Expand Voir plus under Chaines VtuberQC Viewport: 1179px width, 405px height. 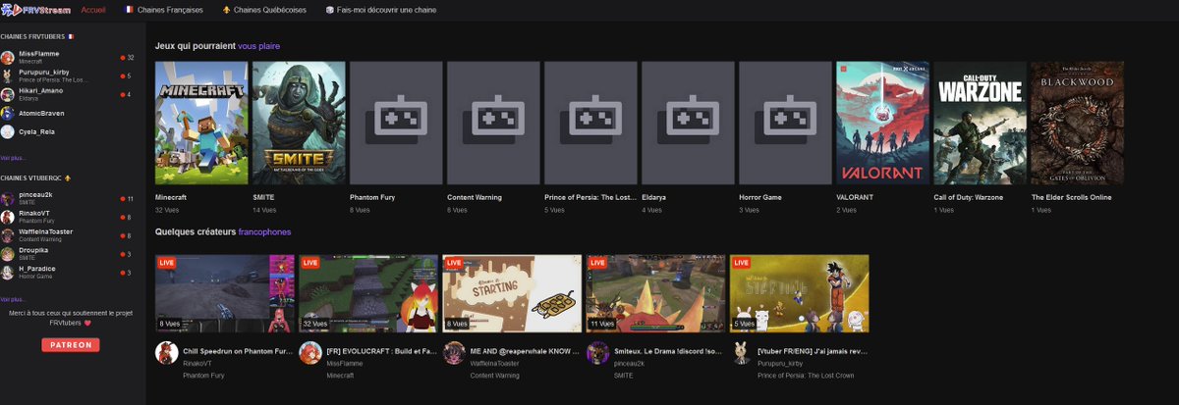pyautogui.click(x=13, y=299)
